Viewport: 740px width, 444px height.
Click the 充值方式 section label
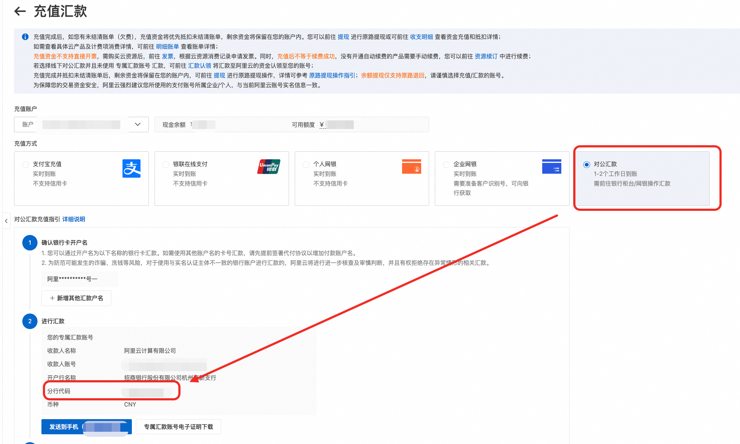click(26, 143)
